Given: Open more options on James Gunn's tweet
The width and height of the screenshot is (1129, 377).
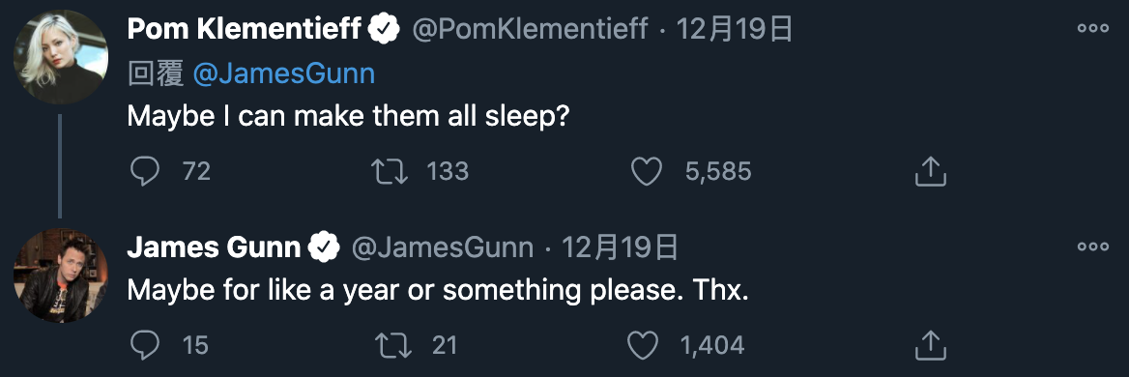Looking at the screenshot, I should click(1092, 246).
